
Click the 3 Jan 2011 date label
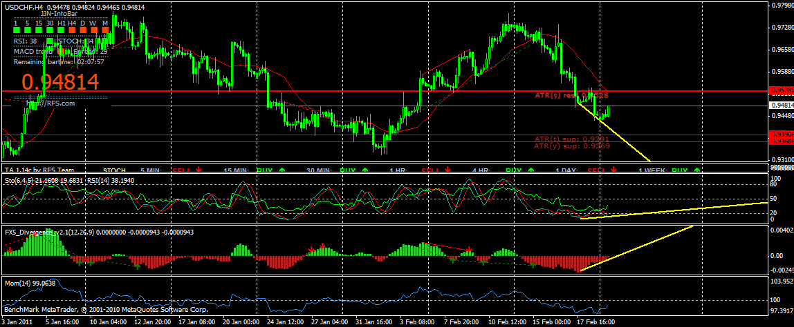tap(18, 321)
